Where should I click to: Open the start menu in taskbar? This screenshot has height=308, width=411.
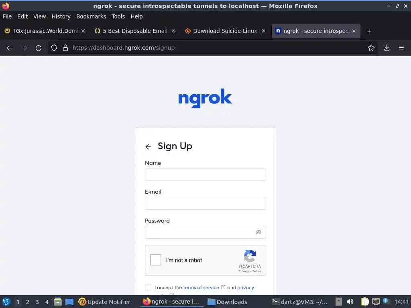[6, 302]
